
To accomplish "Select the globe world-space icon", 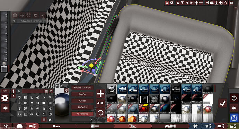I will (x=15, y=15).
